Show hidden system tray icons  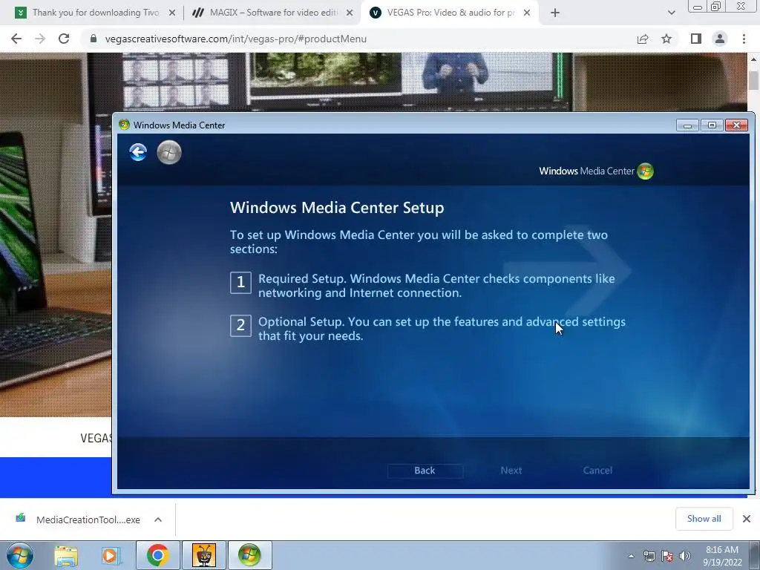[x=631, y=556]
